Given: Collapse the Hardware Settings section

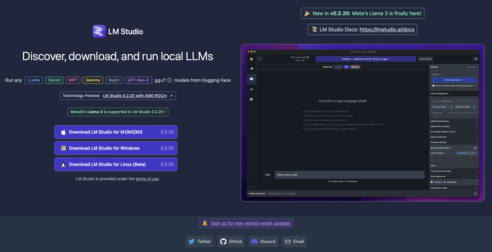Looking at the screenshot, I should point(454,142).
